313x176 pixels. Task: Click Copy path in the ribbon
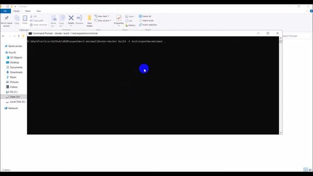[x=37, y=21]
